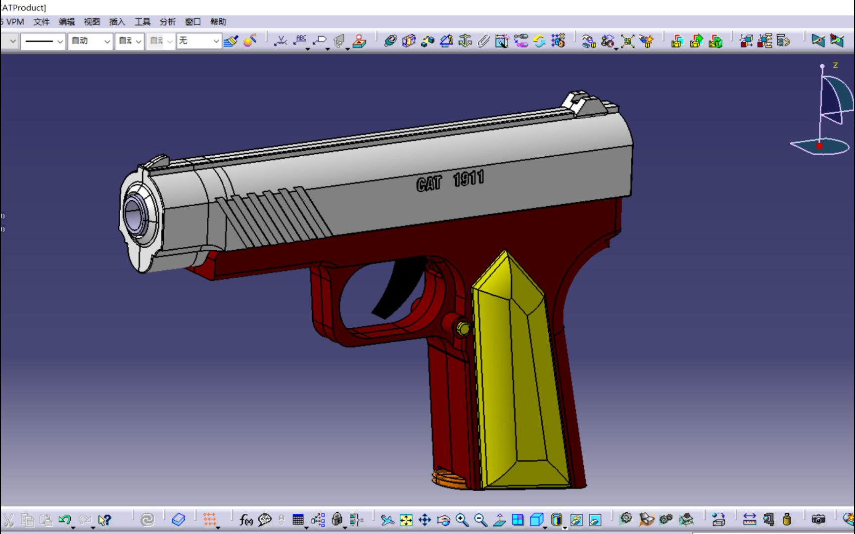
Task: Click the Symmetry plane icon with red dot
Action: [818, 41]
